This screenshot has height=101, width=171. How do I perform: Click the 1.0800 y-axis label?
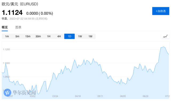pyautogui.click(x=6, y=77)
